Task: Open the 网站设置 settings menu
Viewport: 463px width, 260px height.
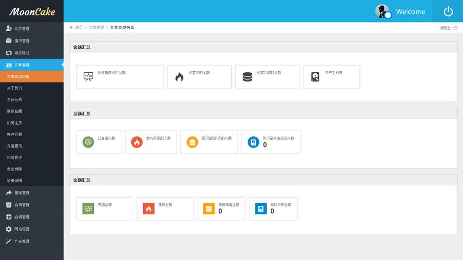Action: pos(22,229)
